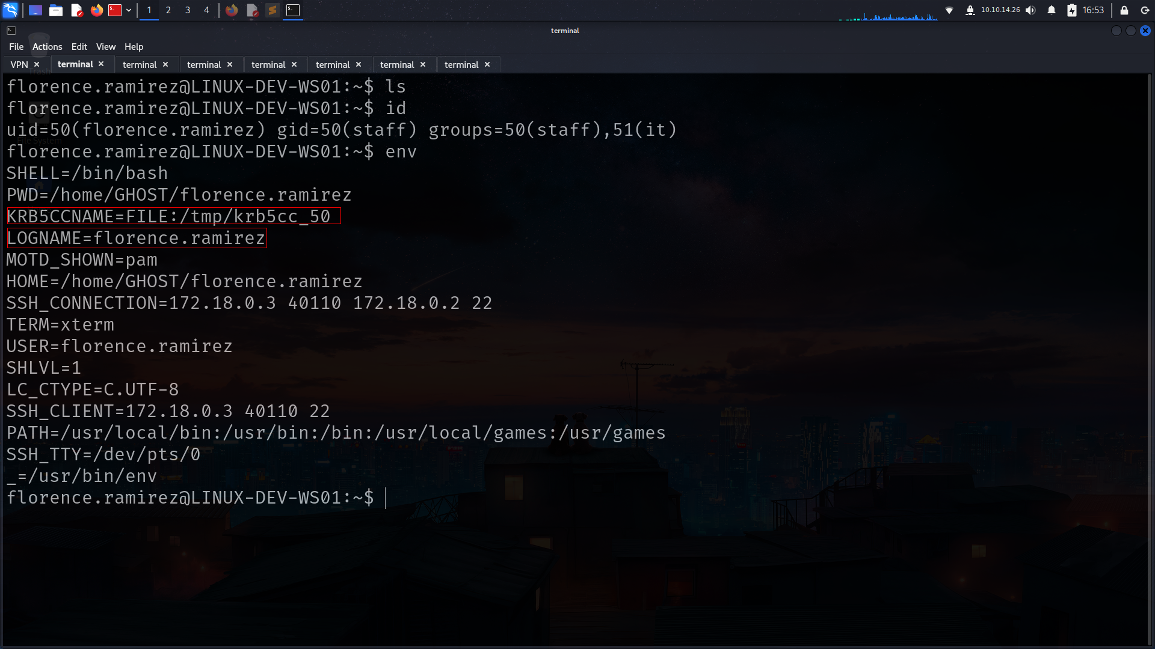
Task: Open the Kali applications menu
Action: (10, 10)
